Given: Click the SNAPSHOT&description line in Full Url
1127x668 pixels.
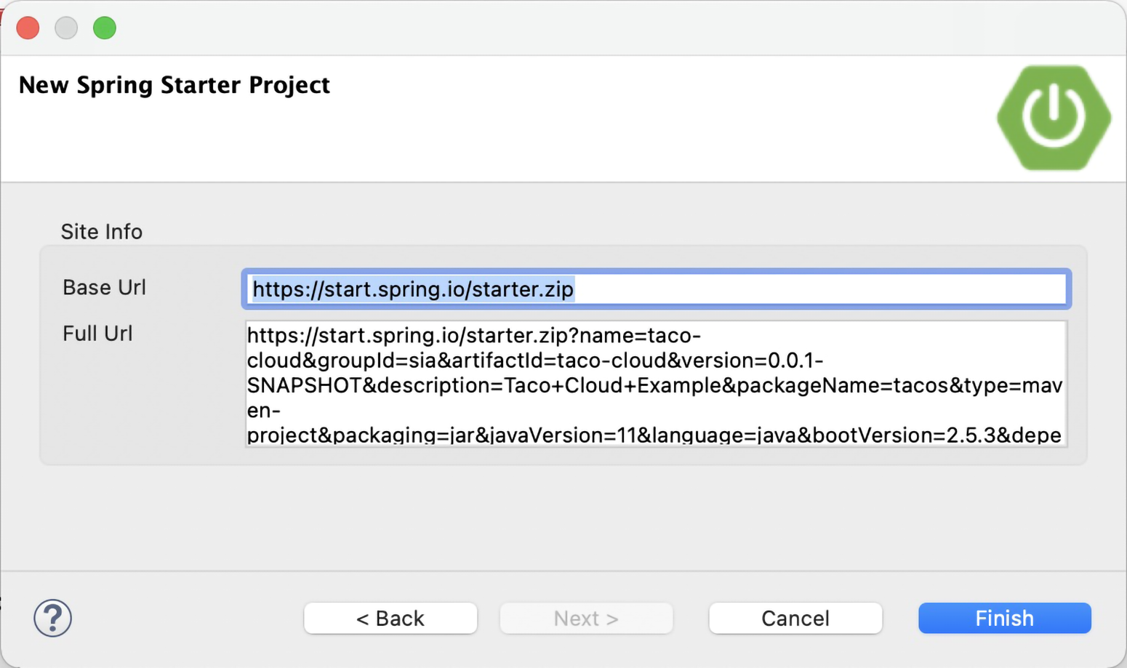Looking at the screenshot, I should coord(654,385).
